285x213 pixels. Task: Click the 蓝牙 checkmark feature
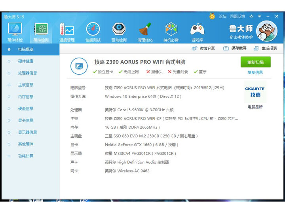click(x=200, y=72)
